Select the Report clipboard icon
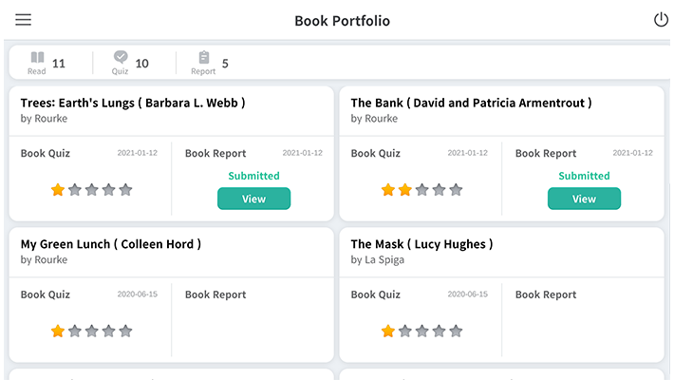Screen dimensions: 674x380 (x=203, y=59)
